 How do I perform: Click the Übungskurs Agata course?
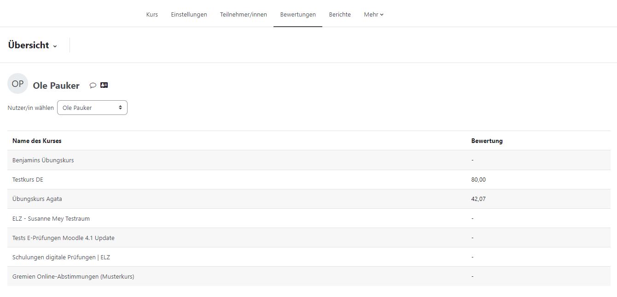(37, 199)
